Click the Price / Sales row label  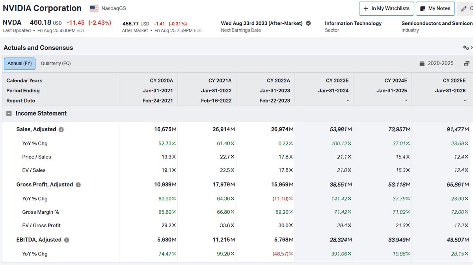tap(37, 157)
